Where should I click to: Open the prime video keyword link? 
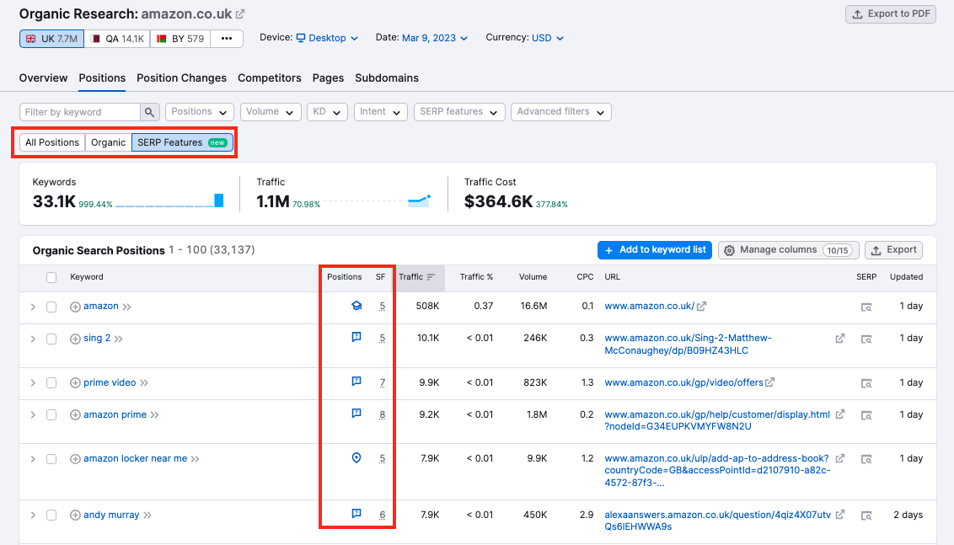click(x=110, y=382)
